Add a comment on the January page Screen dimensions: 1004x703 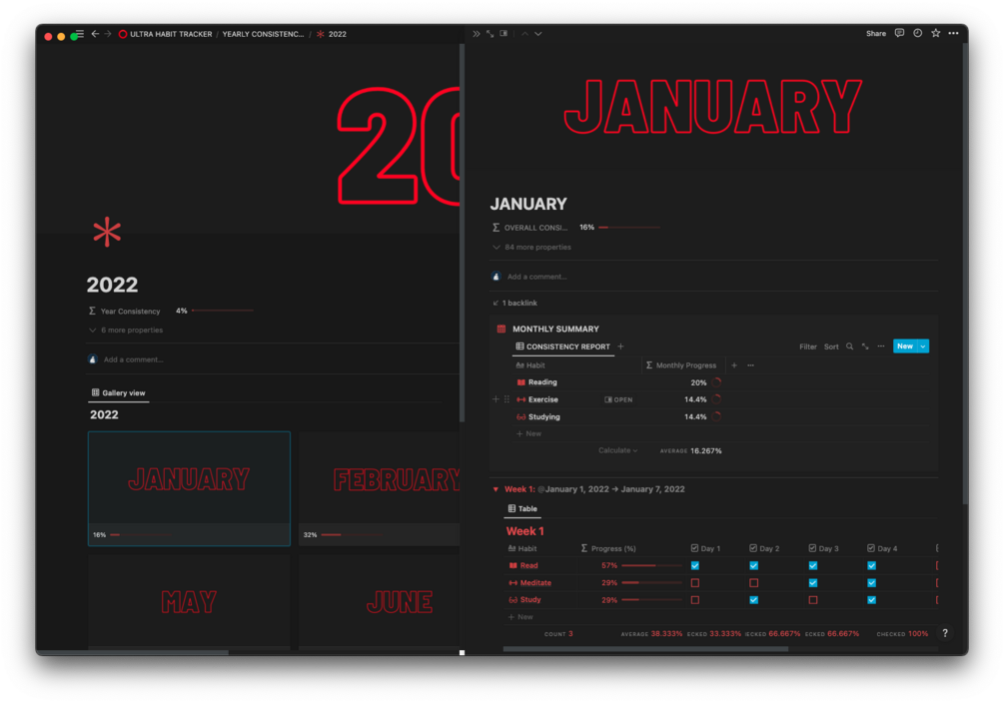pos(537,277)
